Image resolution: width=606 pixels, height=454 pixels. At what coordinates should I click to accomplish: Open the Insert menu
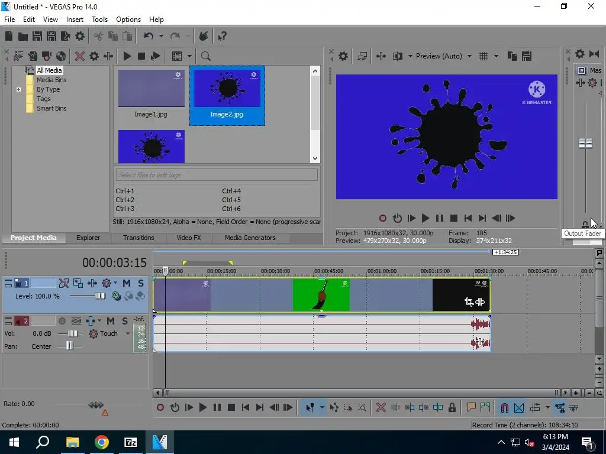(75, 20)
